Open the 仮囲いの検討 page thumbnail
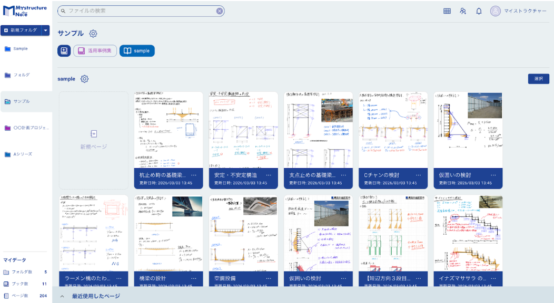The height and width of the screenshot is (303, 554). [468, 131]
